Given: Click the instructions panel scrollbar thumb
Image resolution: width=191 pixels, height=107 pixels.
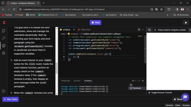Looking at the screenshot, I should click(56, 68).
